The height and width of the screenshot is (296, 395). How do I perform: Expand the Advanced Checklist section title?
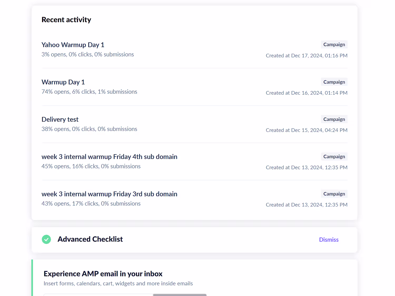tap(90, 239)
